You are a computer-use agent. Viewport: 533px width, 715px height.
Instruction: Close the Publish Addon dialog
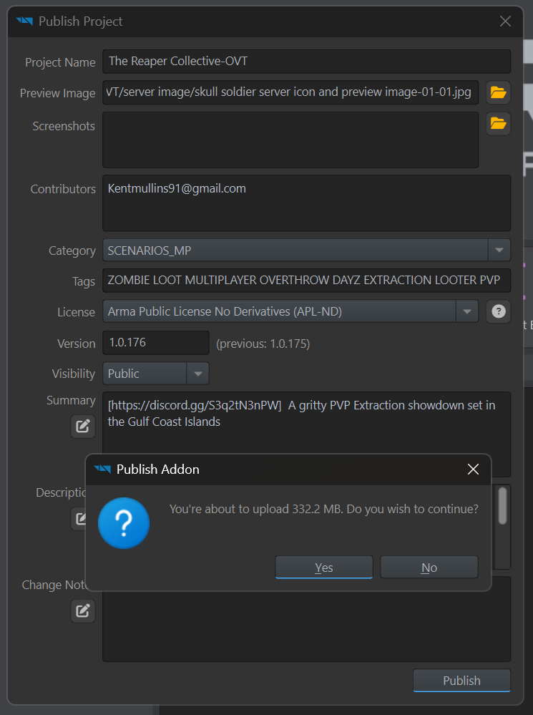pyautogui.click(x=473, y=470)
